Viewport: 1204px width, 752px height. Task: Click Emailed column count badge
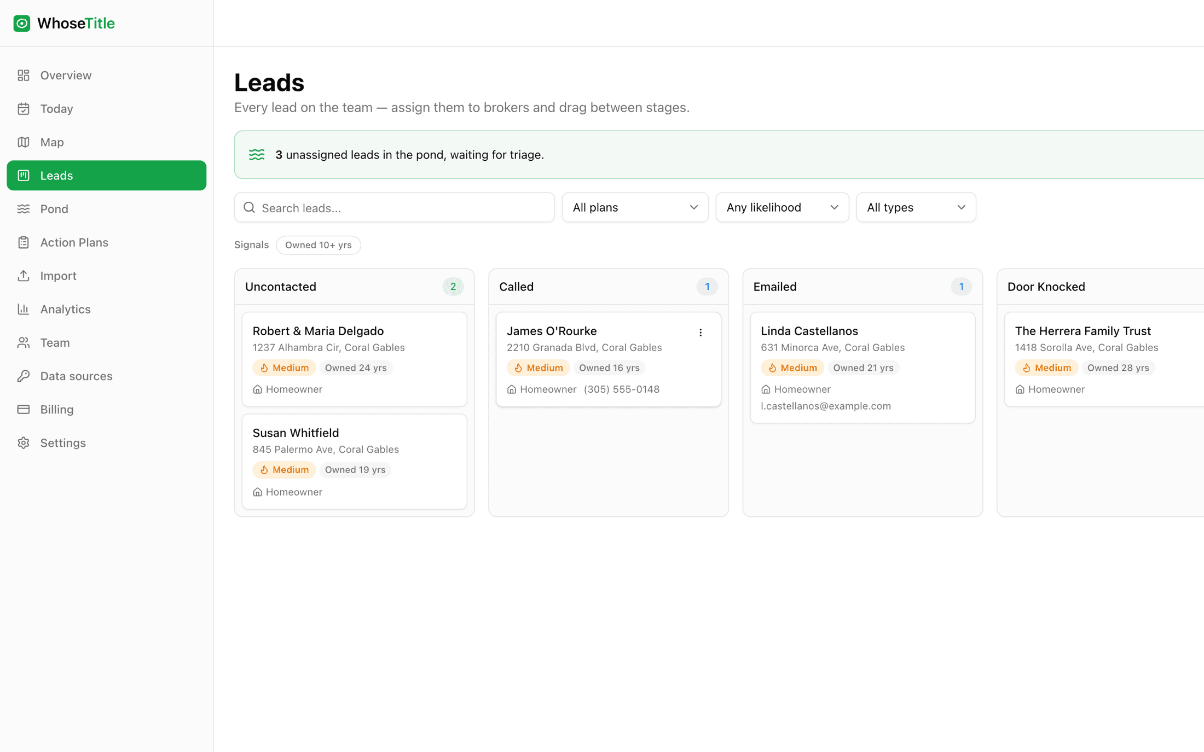[960, 287]
